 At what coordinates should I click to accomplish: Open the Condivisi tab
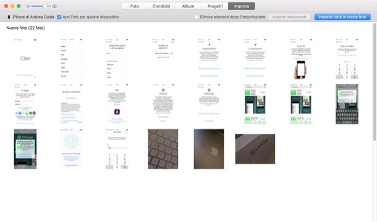161,6
